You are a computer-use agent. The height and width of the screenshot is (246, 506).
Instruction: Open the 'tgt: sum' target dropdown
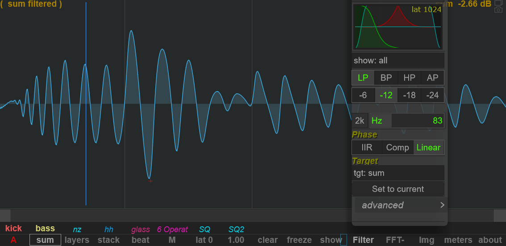(398, 173)
